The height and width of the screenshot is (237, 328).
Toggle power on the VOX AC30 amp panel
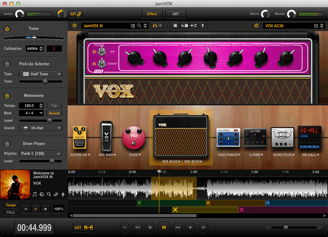pyautogui.click(x=257, y=25)
